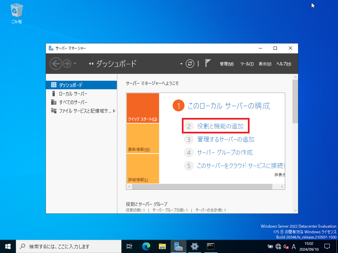338x253 pixels.
Task: Select the クイック スタート(Q) tile
Action: pyautogui.click(x=143, y=108)
